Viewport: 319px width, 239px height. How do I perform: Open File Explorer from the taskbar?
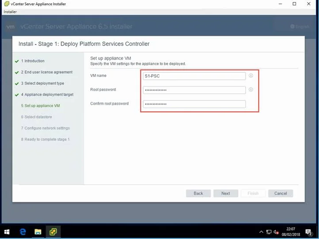coord(38,231)
